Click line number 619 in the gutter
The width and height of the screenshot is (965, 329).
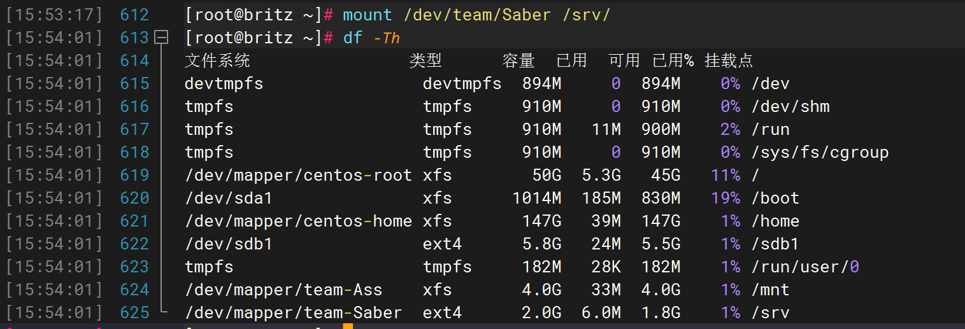pyautogui.click(x=134, y=175)
